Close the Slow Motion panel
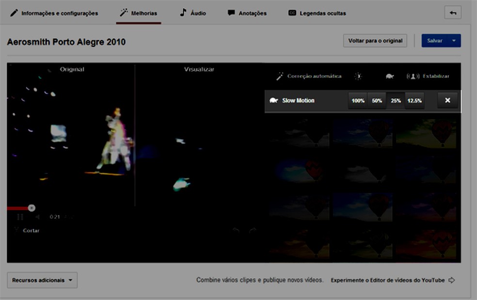The width and height of the screenshot is (477, 300). (447, 100)
